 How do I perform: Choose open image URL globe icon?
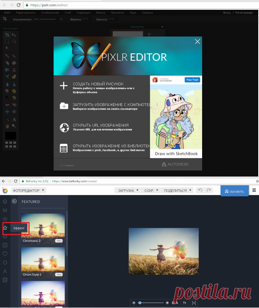[x=64, y=127]
